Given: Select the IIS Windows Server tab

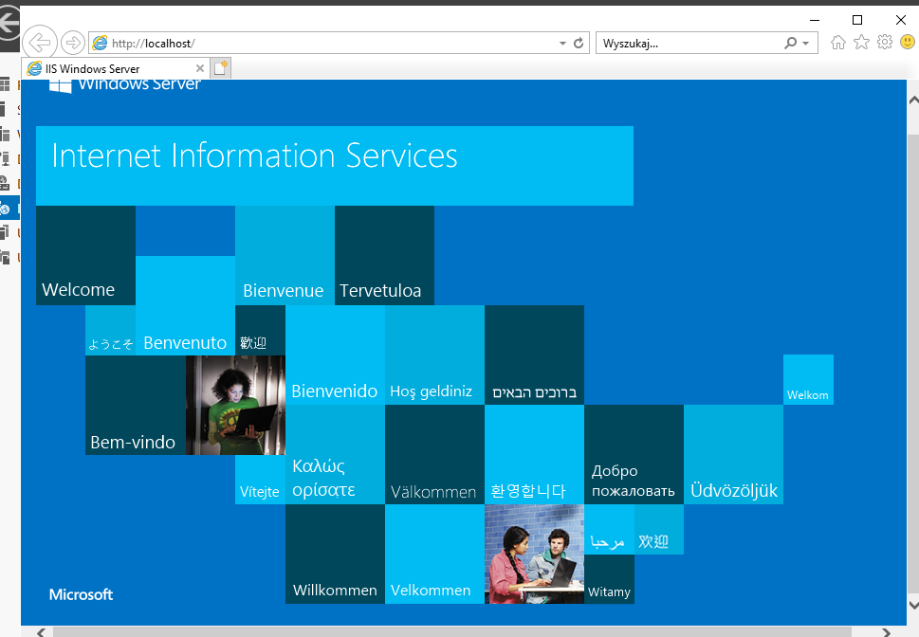Looking at the screenshot, I should coord(104,69).
